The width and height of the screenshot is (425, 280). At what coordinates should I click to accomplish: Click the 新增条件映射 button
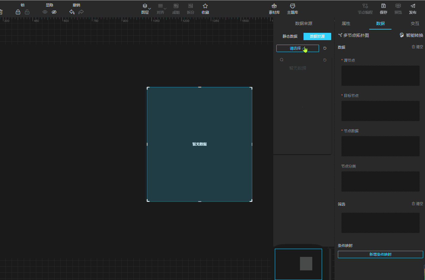point(381,254)
